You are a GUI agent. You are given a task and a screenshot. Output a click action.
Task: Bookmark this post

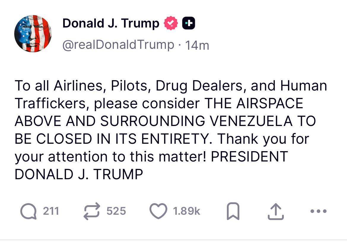pyautogui.click(x=232, y=212)
